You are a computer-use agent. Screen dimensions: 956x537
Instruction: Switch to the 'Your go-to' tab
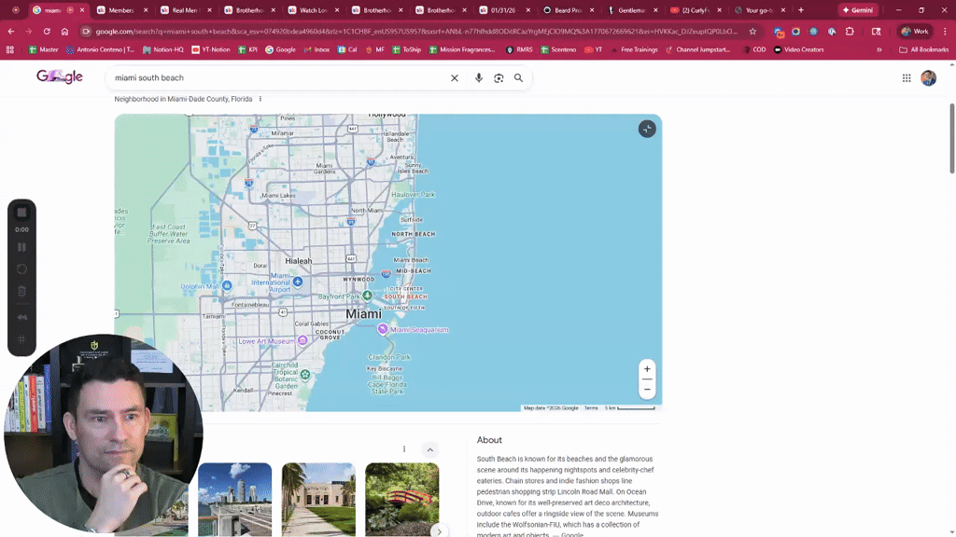coord(758,9)
